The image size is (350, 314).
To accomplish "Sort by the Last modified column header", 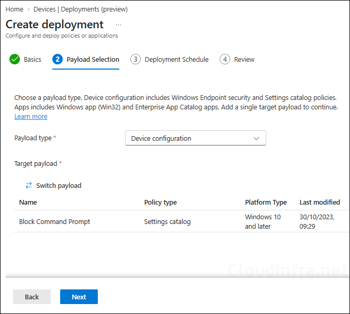I will click(320, 203).
